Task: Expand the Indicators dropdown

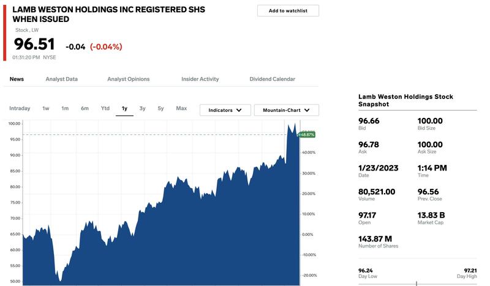Action: click(x=225, y=110)
